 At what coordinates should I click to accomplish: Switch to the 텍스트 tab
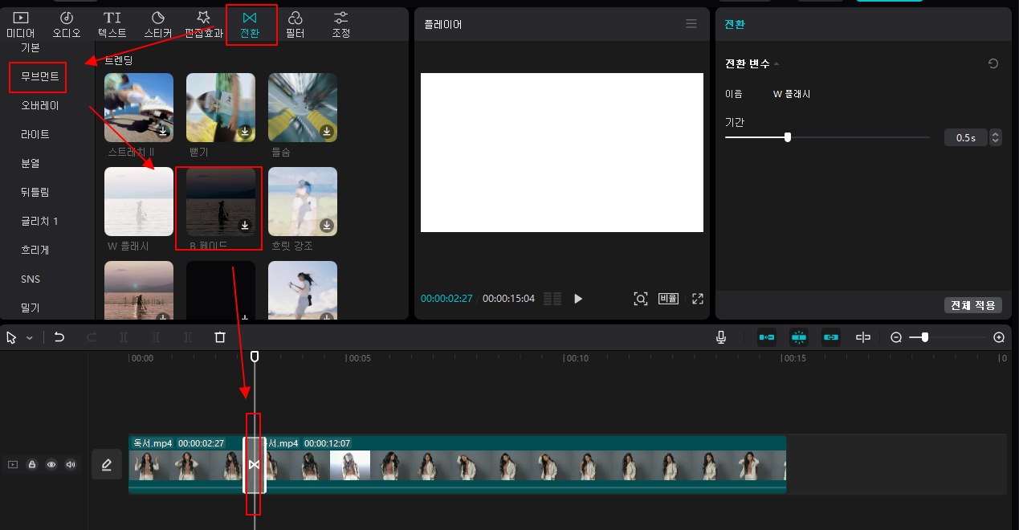pyautogui.click(x=112, y=25)
